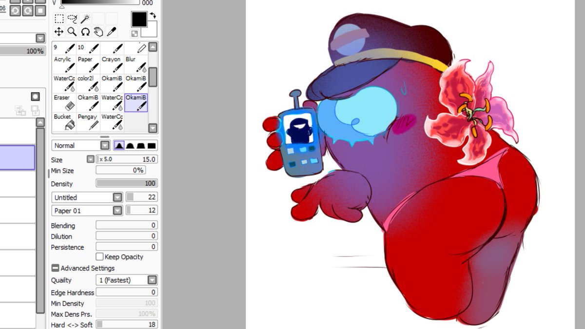Select the sharpest peaked brush edge shape
Screen dimensions: 585x329
(x=119, y=145)
